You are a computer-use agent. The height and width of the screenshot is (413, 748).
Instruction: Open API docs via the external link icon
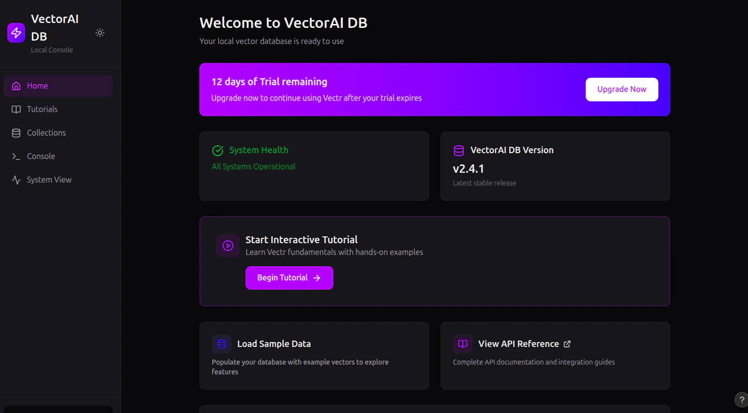point(567,344)
